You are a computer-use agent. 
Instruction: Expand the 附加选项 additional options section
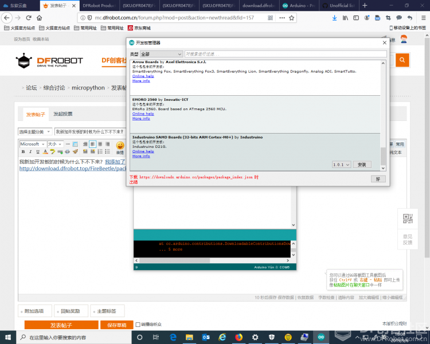pos(35,311)
